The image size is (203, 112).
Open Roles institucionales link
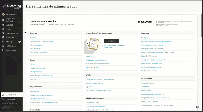point(37,45)
